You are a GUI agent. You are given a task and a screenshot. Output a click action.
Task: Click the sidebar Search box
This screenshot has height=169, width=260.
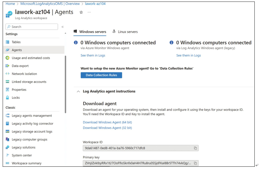click(32, 27)
